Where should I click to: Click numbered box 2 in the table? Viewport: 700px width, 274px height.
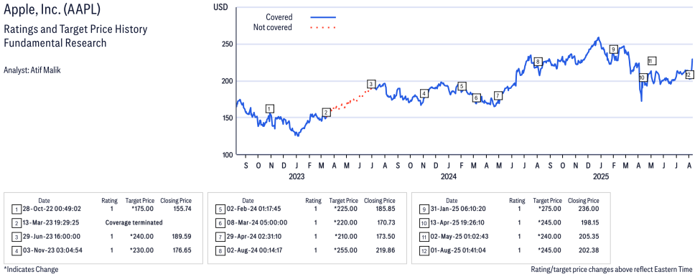[17, 222]
